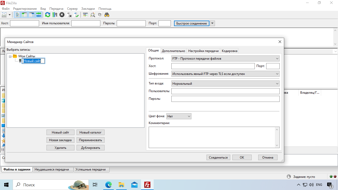Open the Закладки menu
This screenshot has height=190, width=338.
(x=88, y=9)
